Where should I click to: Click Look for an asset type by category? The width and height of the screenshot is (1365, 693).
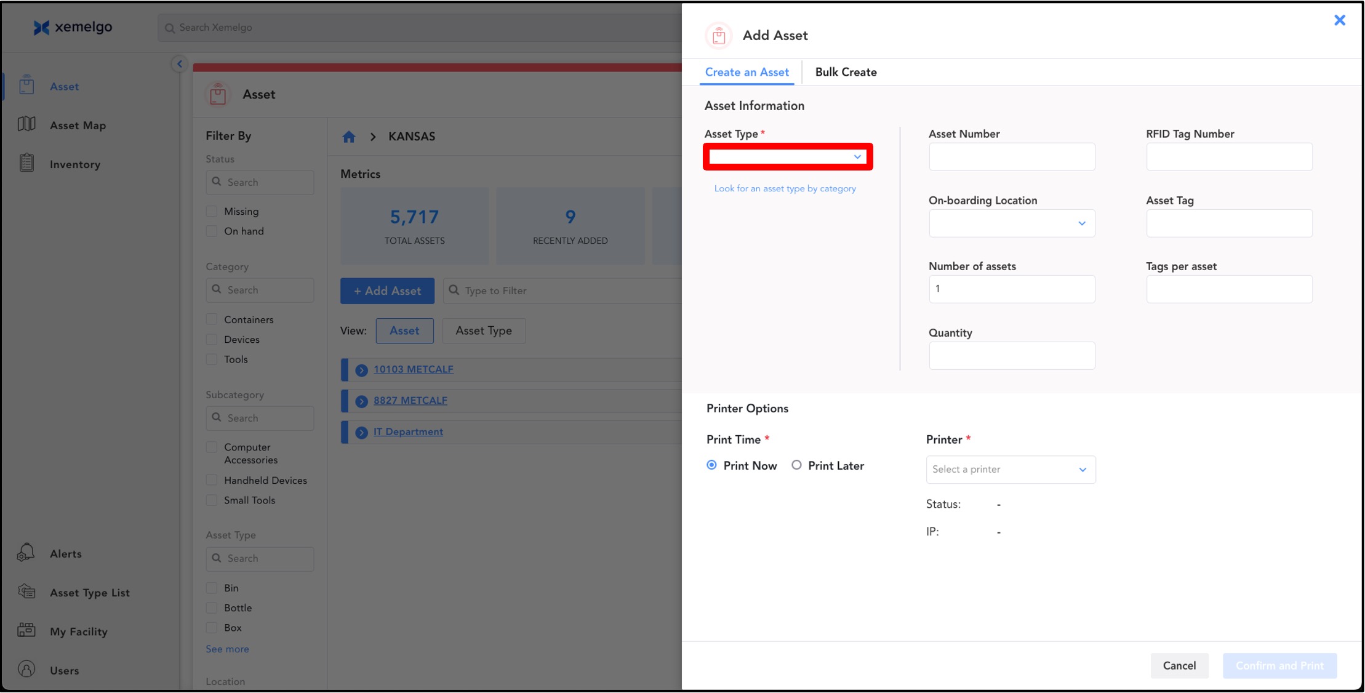pos(785,188)
